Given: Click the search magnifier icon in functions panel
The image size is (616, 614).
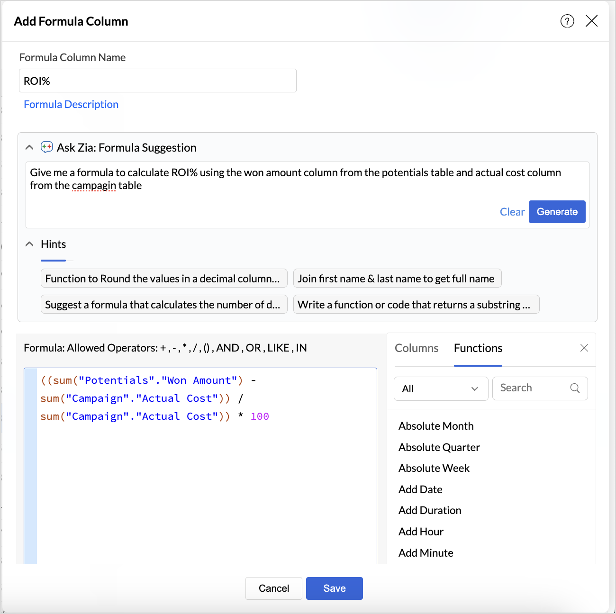Looking at the screenshot, I should (575, 388).
